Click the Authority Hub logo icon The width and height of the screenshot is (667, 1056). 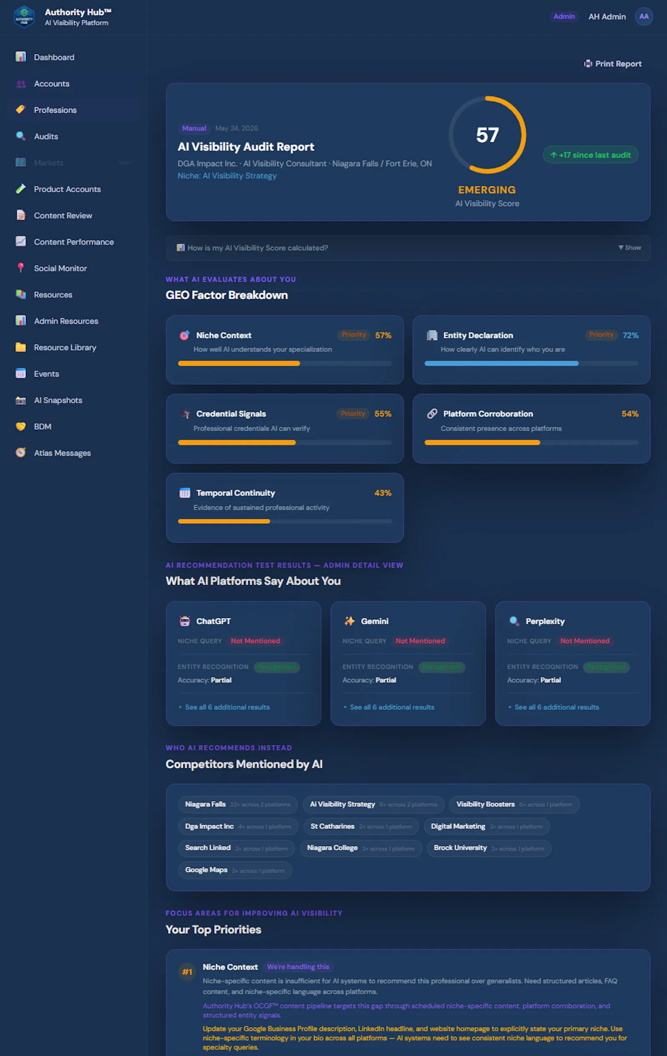[x=24, y=17]
